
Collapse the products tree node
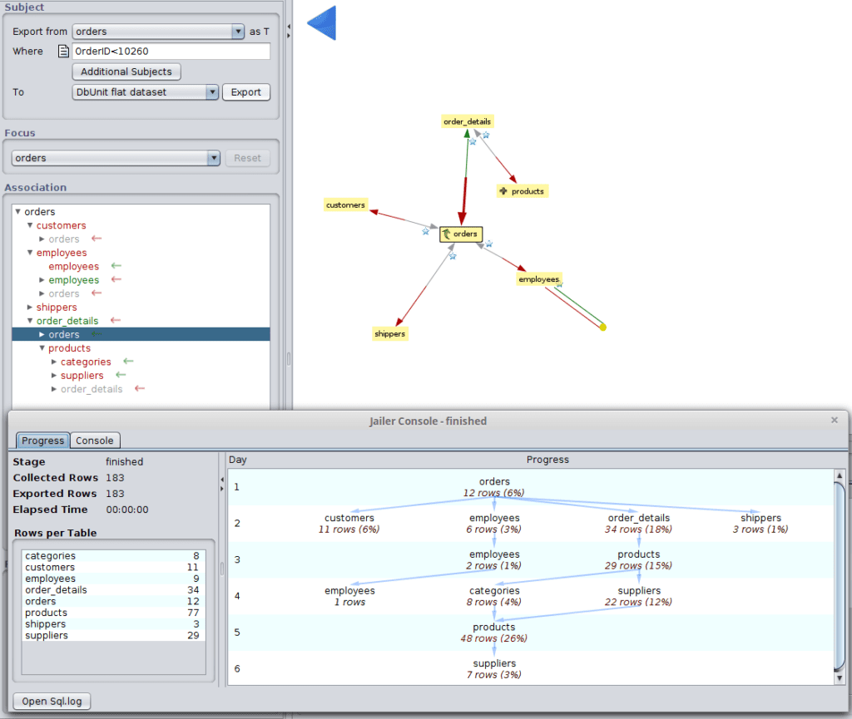tap(42, 348)
